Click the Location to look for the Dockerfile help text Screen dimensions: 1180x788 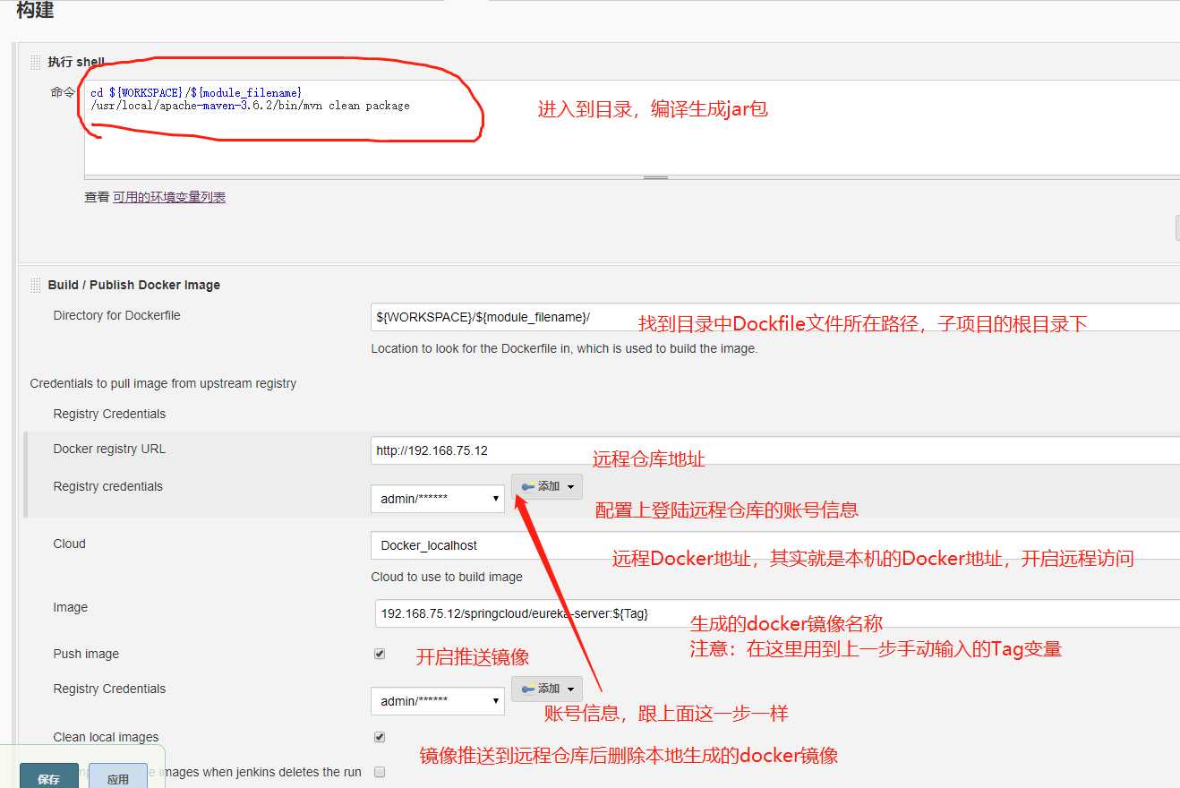(x=564, y=348)
